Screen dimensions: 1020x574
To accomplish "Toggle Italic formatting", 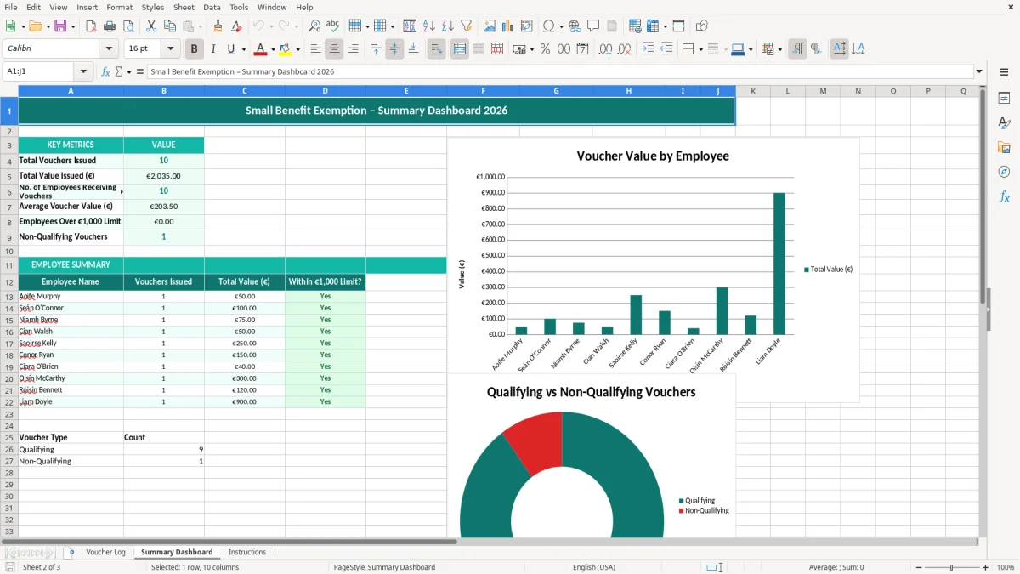I will pos(213,49).
